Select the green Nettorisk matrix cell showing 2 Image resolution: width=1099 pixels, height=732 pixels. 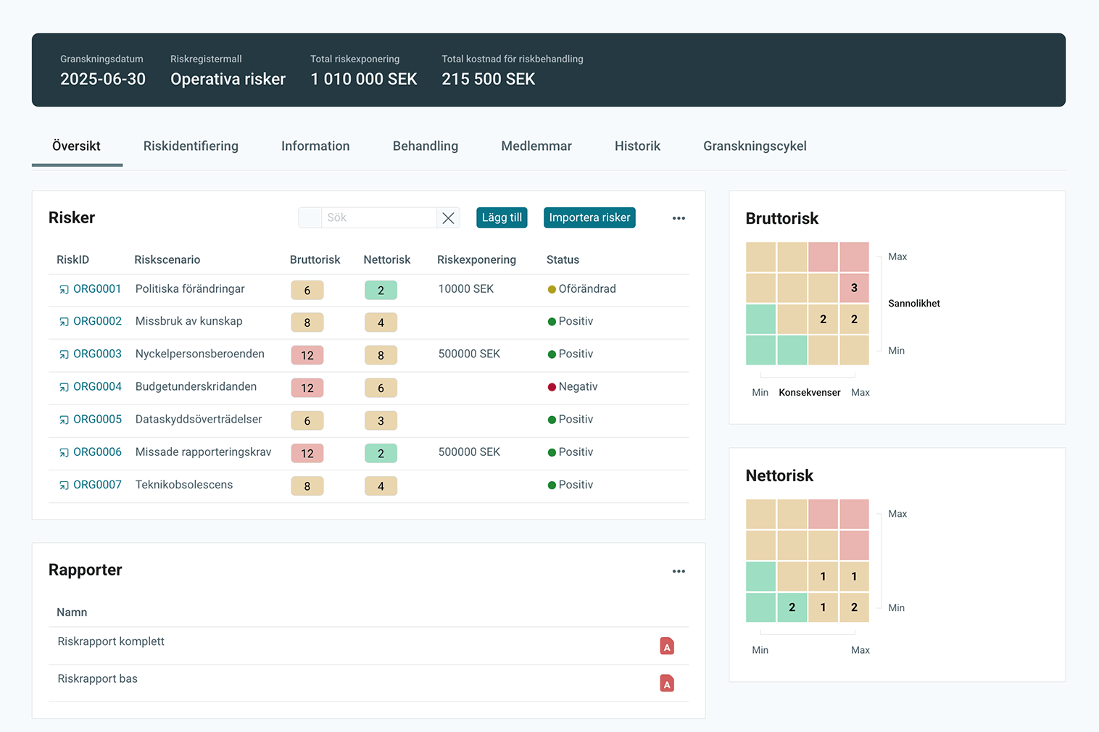coord(792,607)
